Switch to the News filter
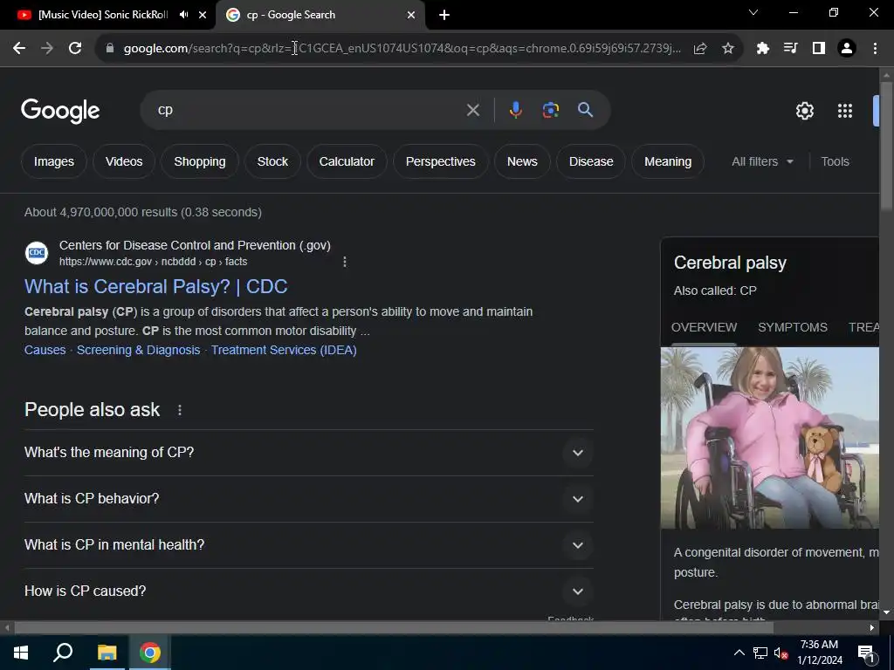The height and width of the screenshot is (670, 894). click(x=522, y=161)
